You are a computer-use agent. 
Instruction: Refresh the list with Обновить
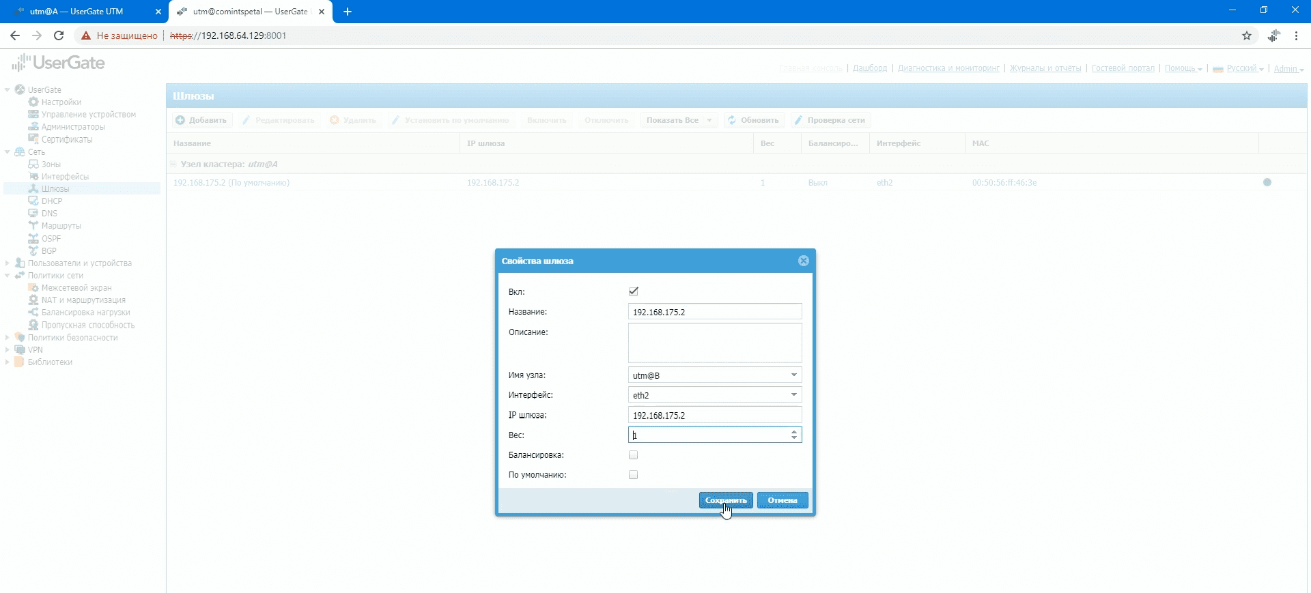[x=754, y=120]
